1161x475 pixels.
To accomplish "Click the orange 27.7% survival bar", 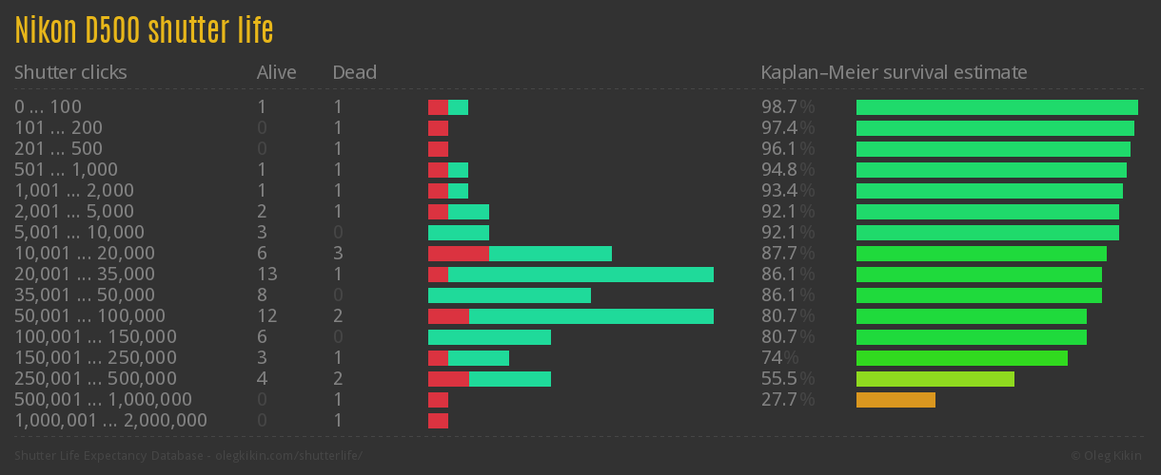I will pyautogui.click(x=895, y=400).
